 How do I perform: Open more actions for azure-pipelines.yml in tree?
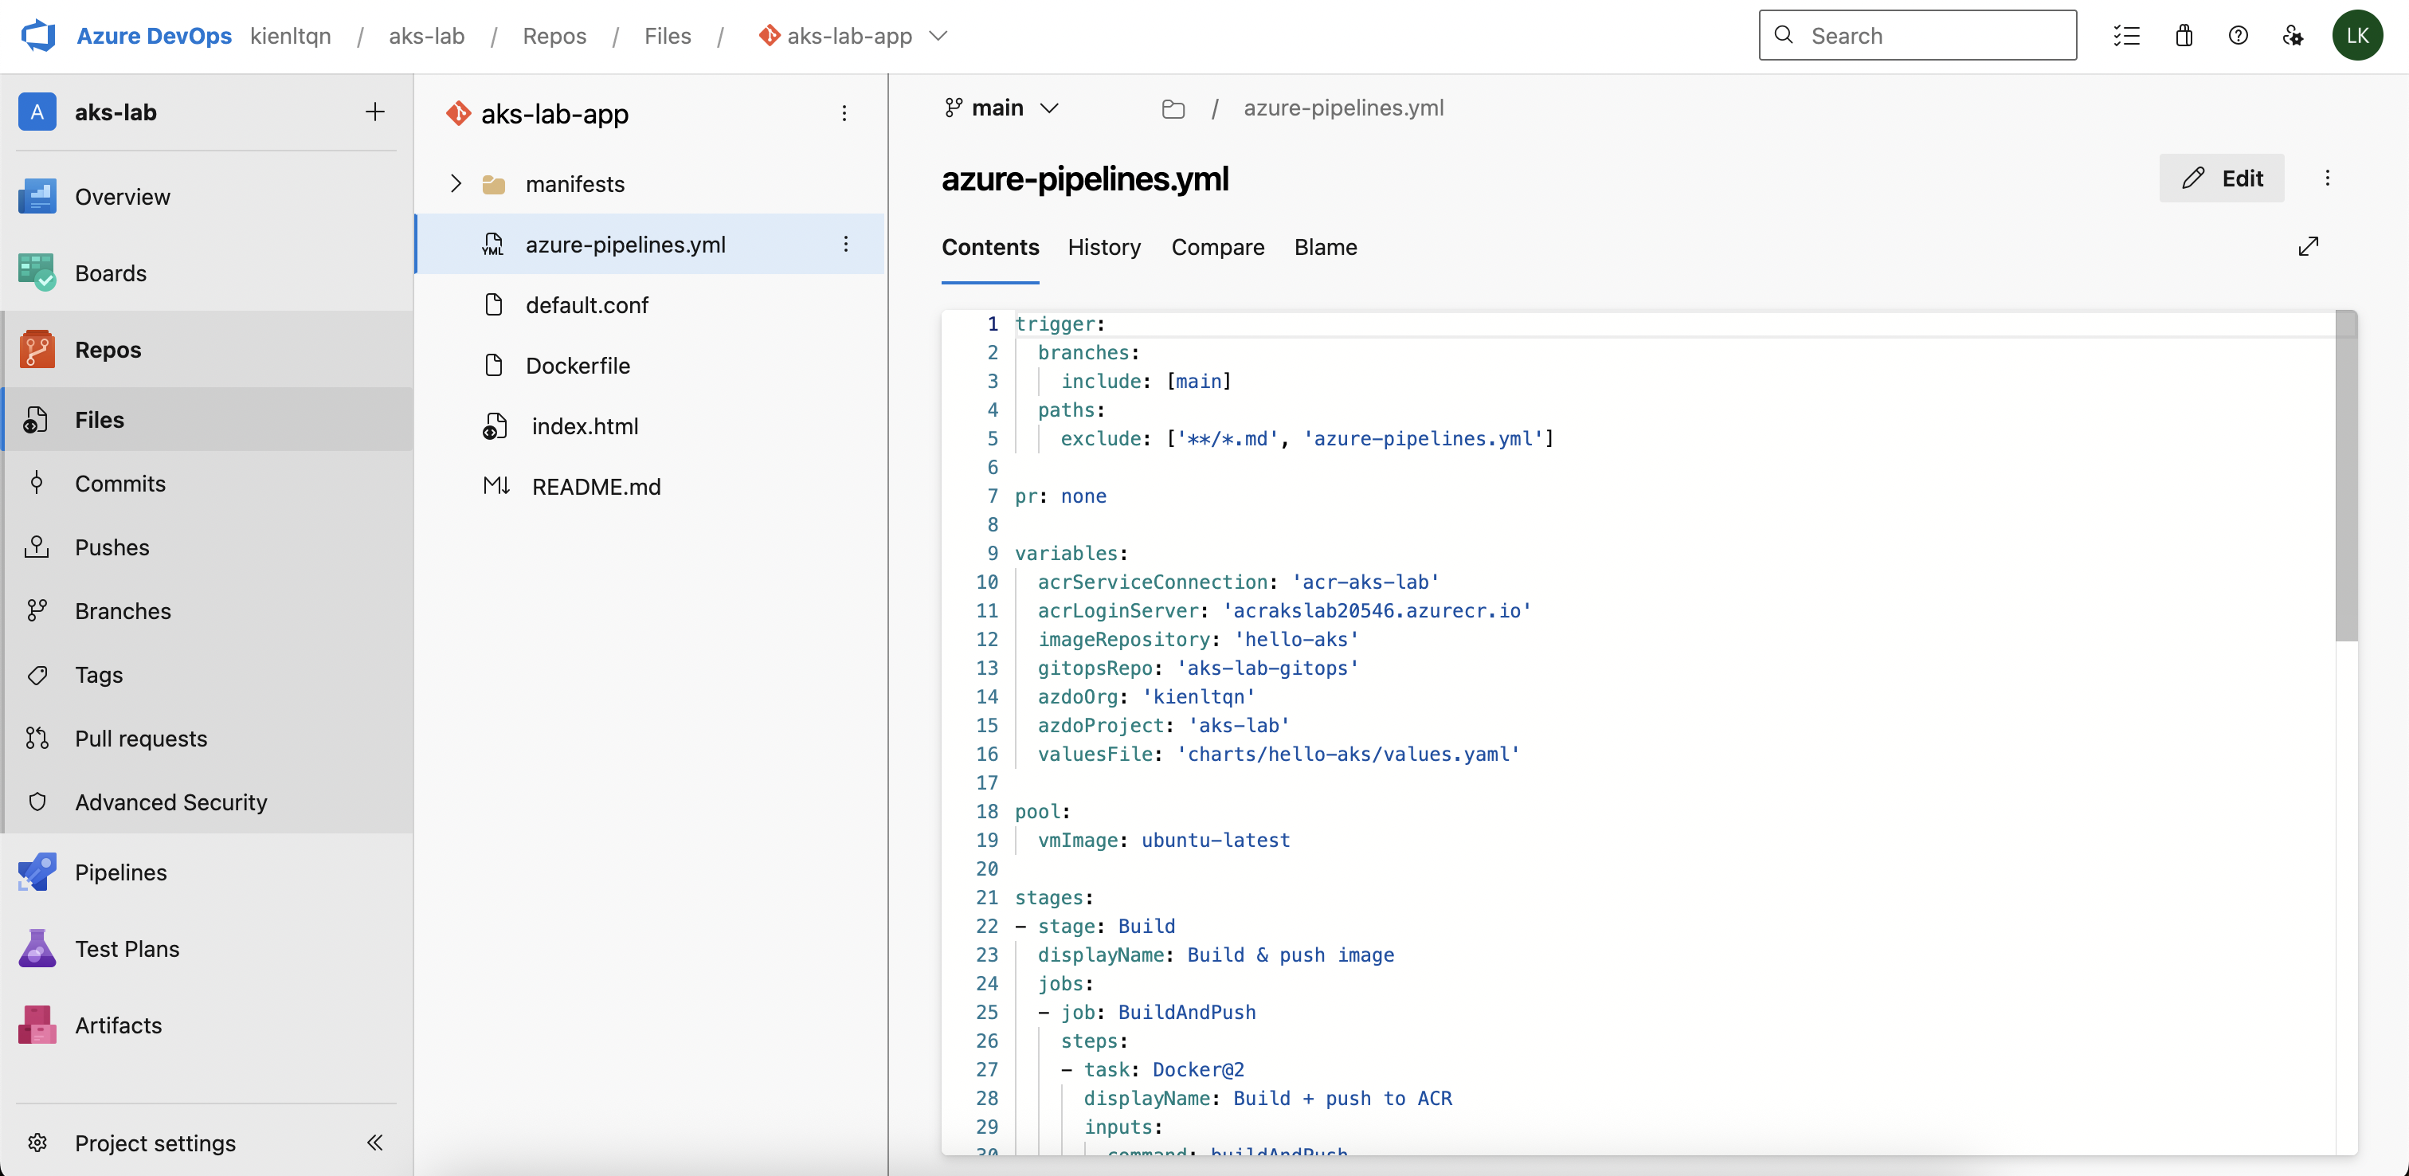tap(845, 244)
